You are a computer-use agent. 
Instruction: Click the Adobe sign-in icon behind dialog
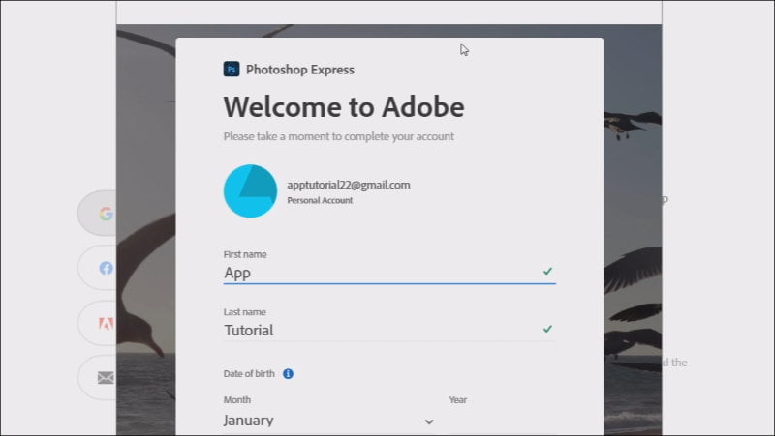pyautogui.click(x=106, y=324)
